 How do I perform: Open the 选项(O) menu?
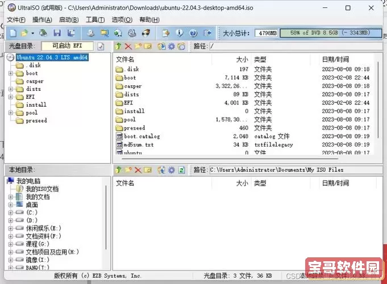click(122, 20)
